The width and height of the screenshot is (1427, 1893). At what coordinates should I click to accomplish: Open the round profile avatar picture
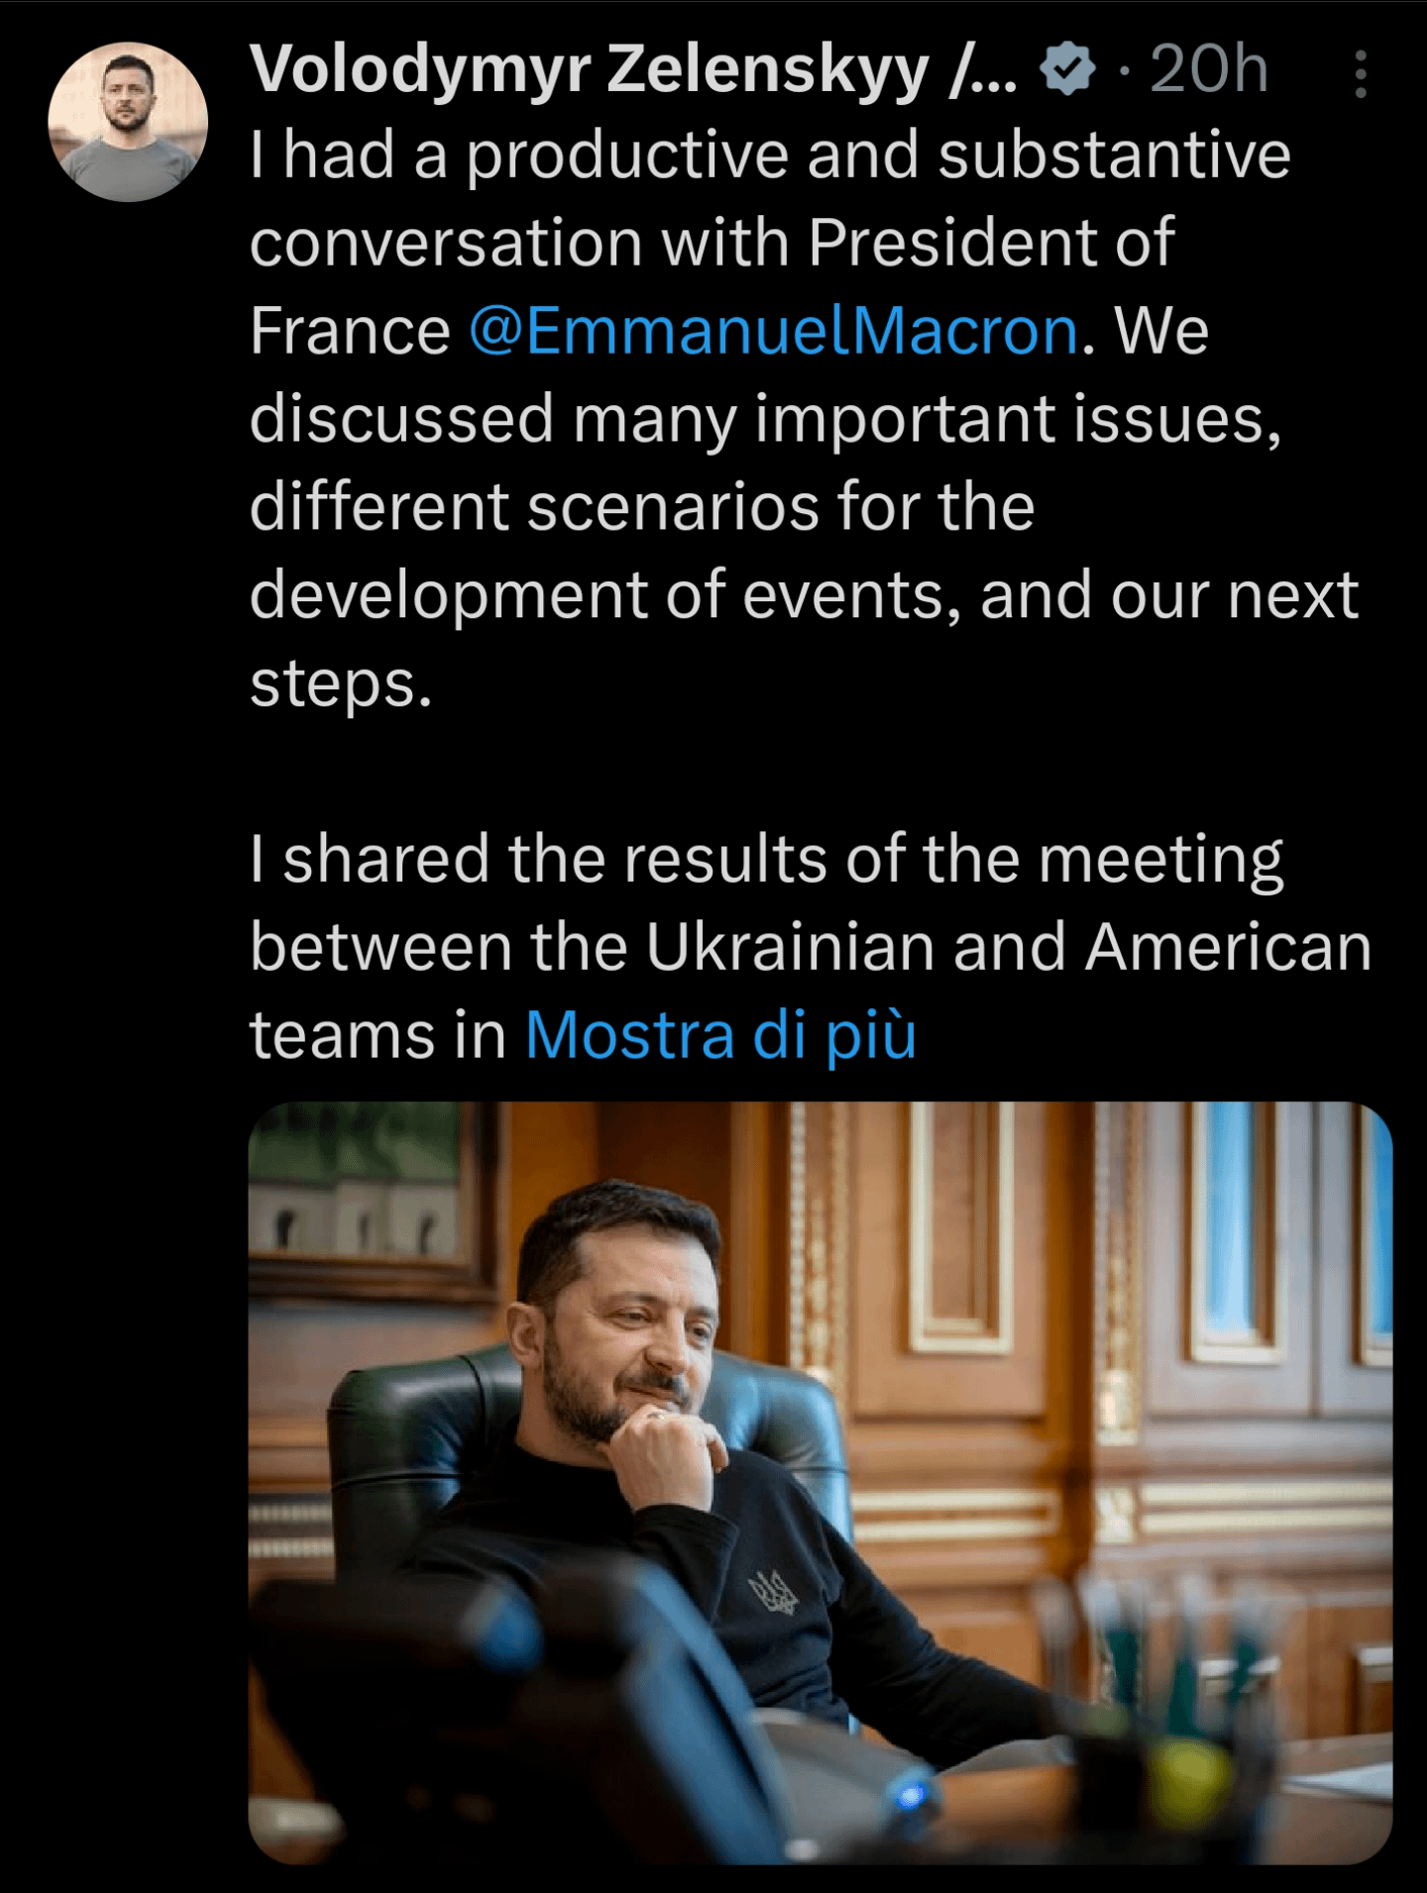128,121
